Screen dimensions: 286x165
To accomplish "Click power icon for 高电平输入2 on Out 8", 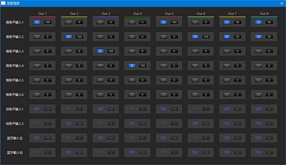I will point(259,37).
